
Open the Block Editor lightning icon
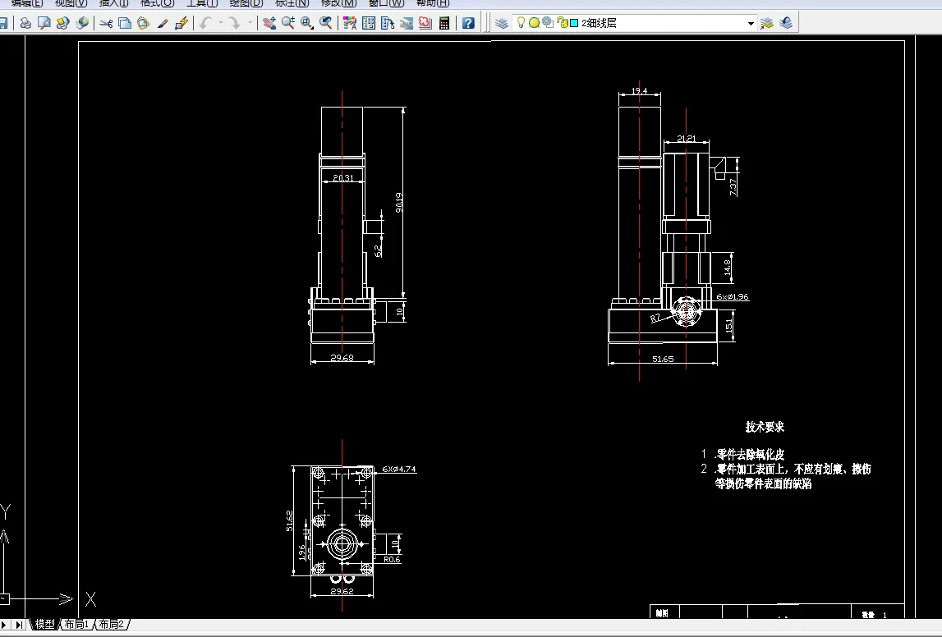click(x=182, y=23)
